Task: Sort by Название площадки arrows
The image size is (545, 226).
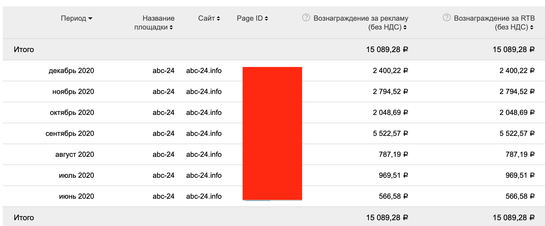Action: [171, 27]
